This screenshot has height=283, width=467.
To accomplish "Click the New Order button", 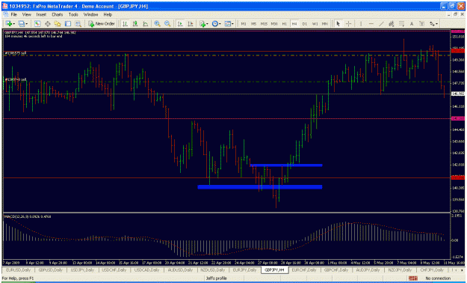I will coord(102,24).
